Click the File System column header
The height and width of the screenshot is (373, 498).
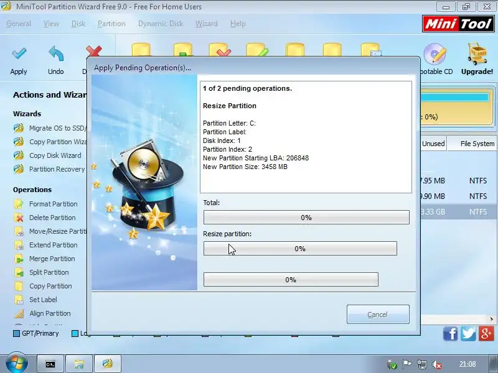pos(473,144)
